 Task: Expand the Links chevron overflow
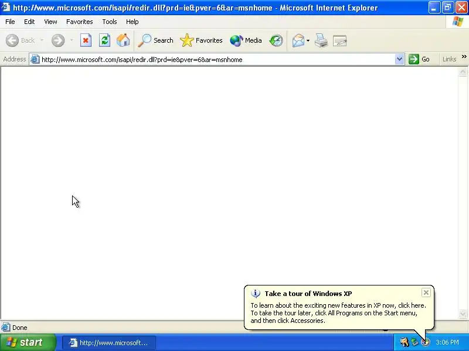pos(464,57)
